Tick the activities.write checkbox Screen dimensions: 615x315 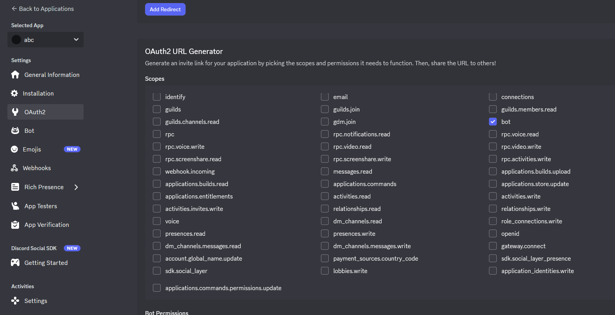tap(493, 196)
